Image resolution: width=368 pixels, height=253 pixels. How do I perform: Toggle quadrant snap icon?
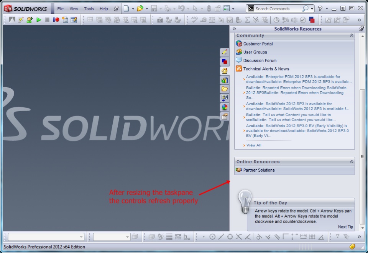(x=230, y=237)
